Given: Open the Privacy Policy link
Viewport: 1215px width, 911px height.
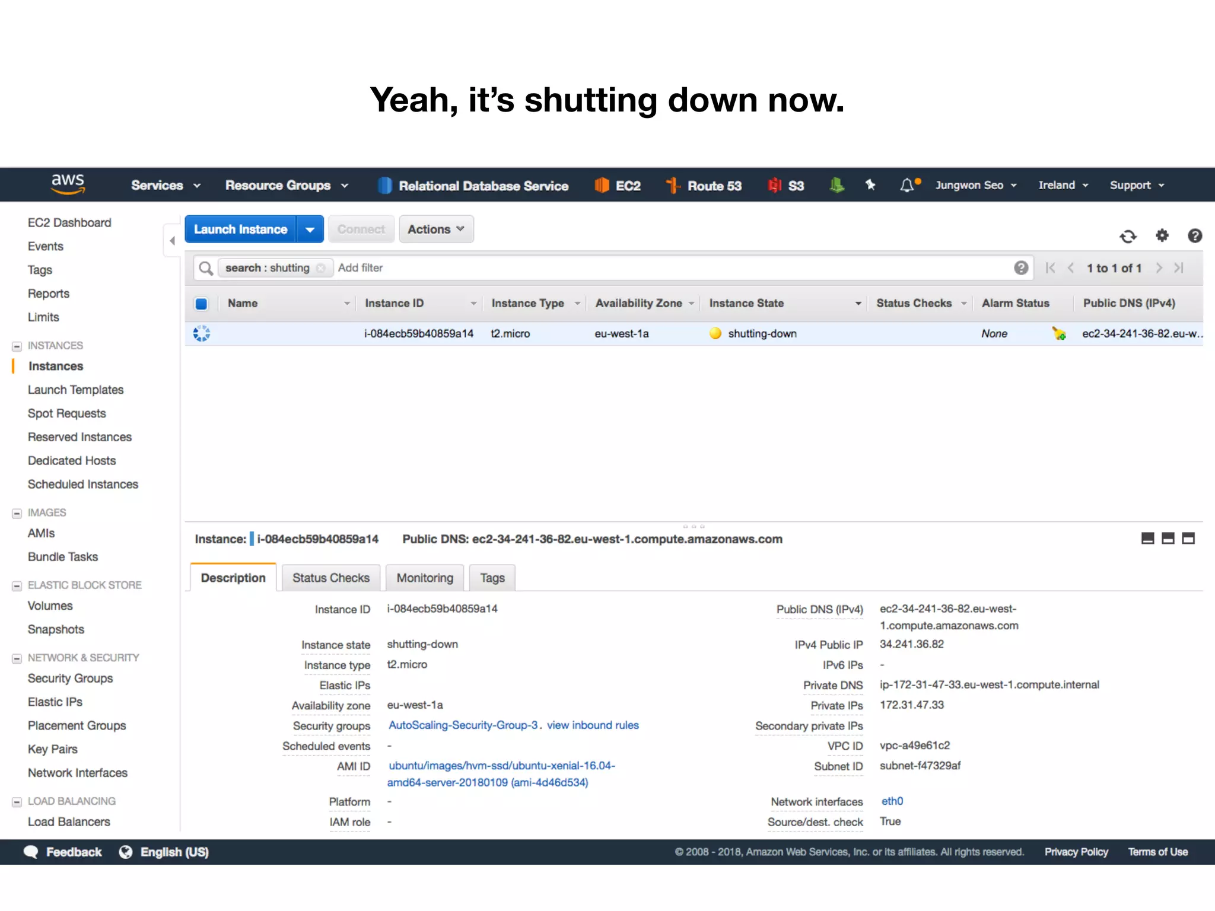Looking at the screenshot, I should click(x=1076, y=852).
